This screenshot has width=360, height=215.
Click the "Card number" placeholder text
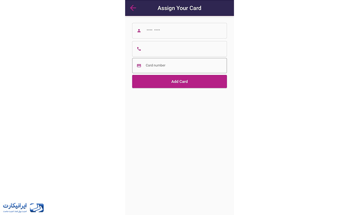click(156, 65)
